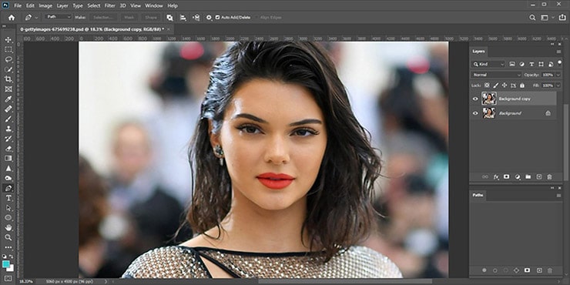
Task: Select the Move tool
Action: (8, 39)
